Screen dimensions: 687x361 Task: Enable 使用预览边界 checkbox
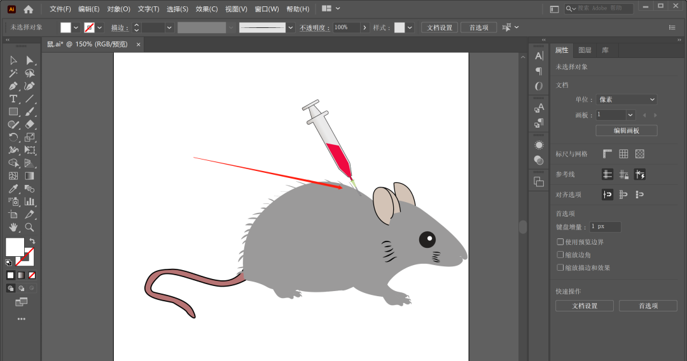[x=560, y=242]
